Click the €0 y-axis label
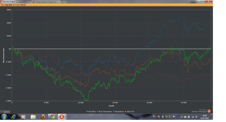Viewport: 226px width, 122px height. [10, 49]
